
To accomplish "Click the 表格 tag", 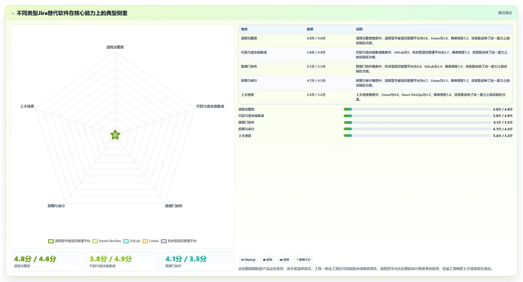I will coord(267,260).
